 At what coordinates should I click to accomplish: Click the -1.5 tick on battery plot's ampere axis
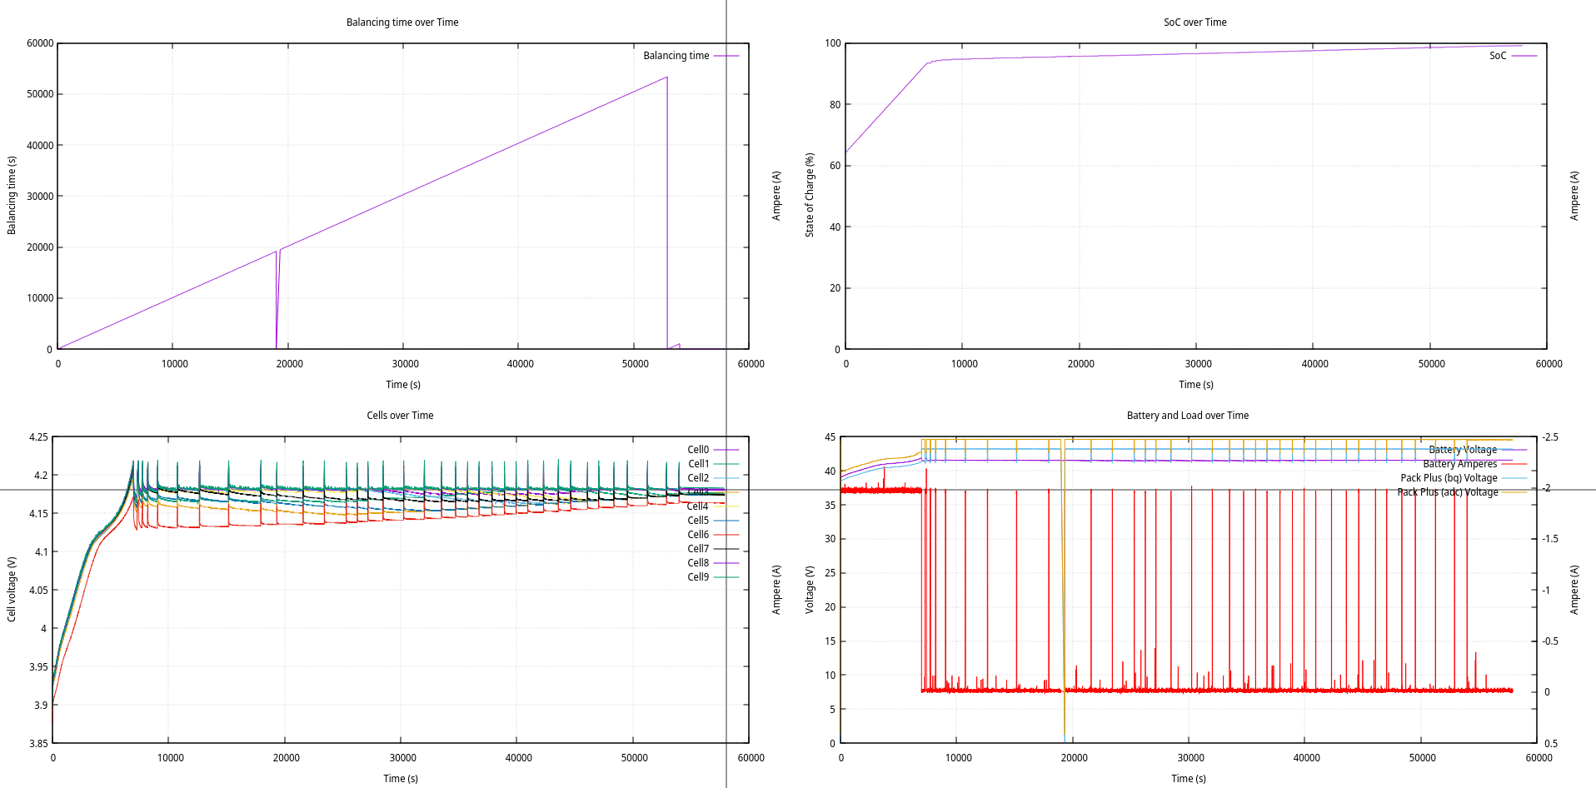point(1549,539)
